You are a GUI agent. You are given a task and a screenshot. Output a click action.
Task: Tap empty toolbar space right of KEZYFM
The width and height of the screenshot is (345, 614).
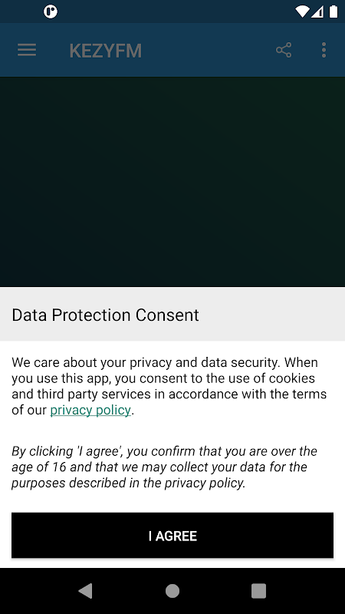(207, 50)
